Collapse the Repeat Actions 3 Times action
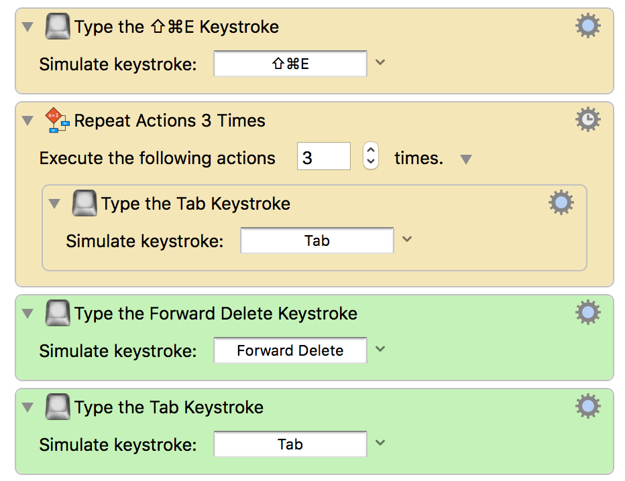This screenshot has height=481, width=625. point(27,121)
